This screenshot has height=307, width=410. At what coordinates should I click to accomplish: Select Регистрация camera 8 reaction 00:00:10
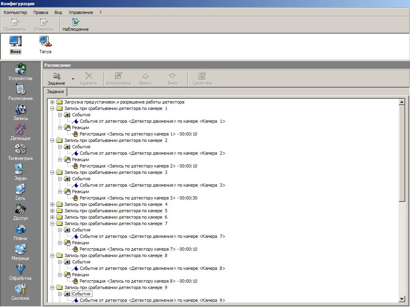click(138, 281)
